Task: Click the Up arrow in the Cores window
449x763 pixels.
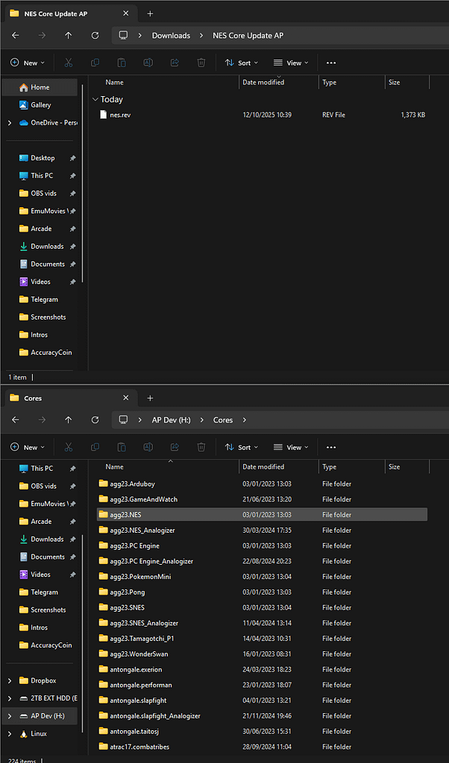Action: [69, 420]
